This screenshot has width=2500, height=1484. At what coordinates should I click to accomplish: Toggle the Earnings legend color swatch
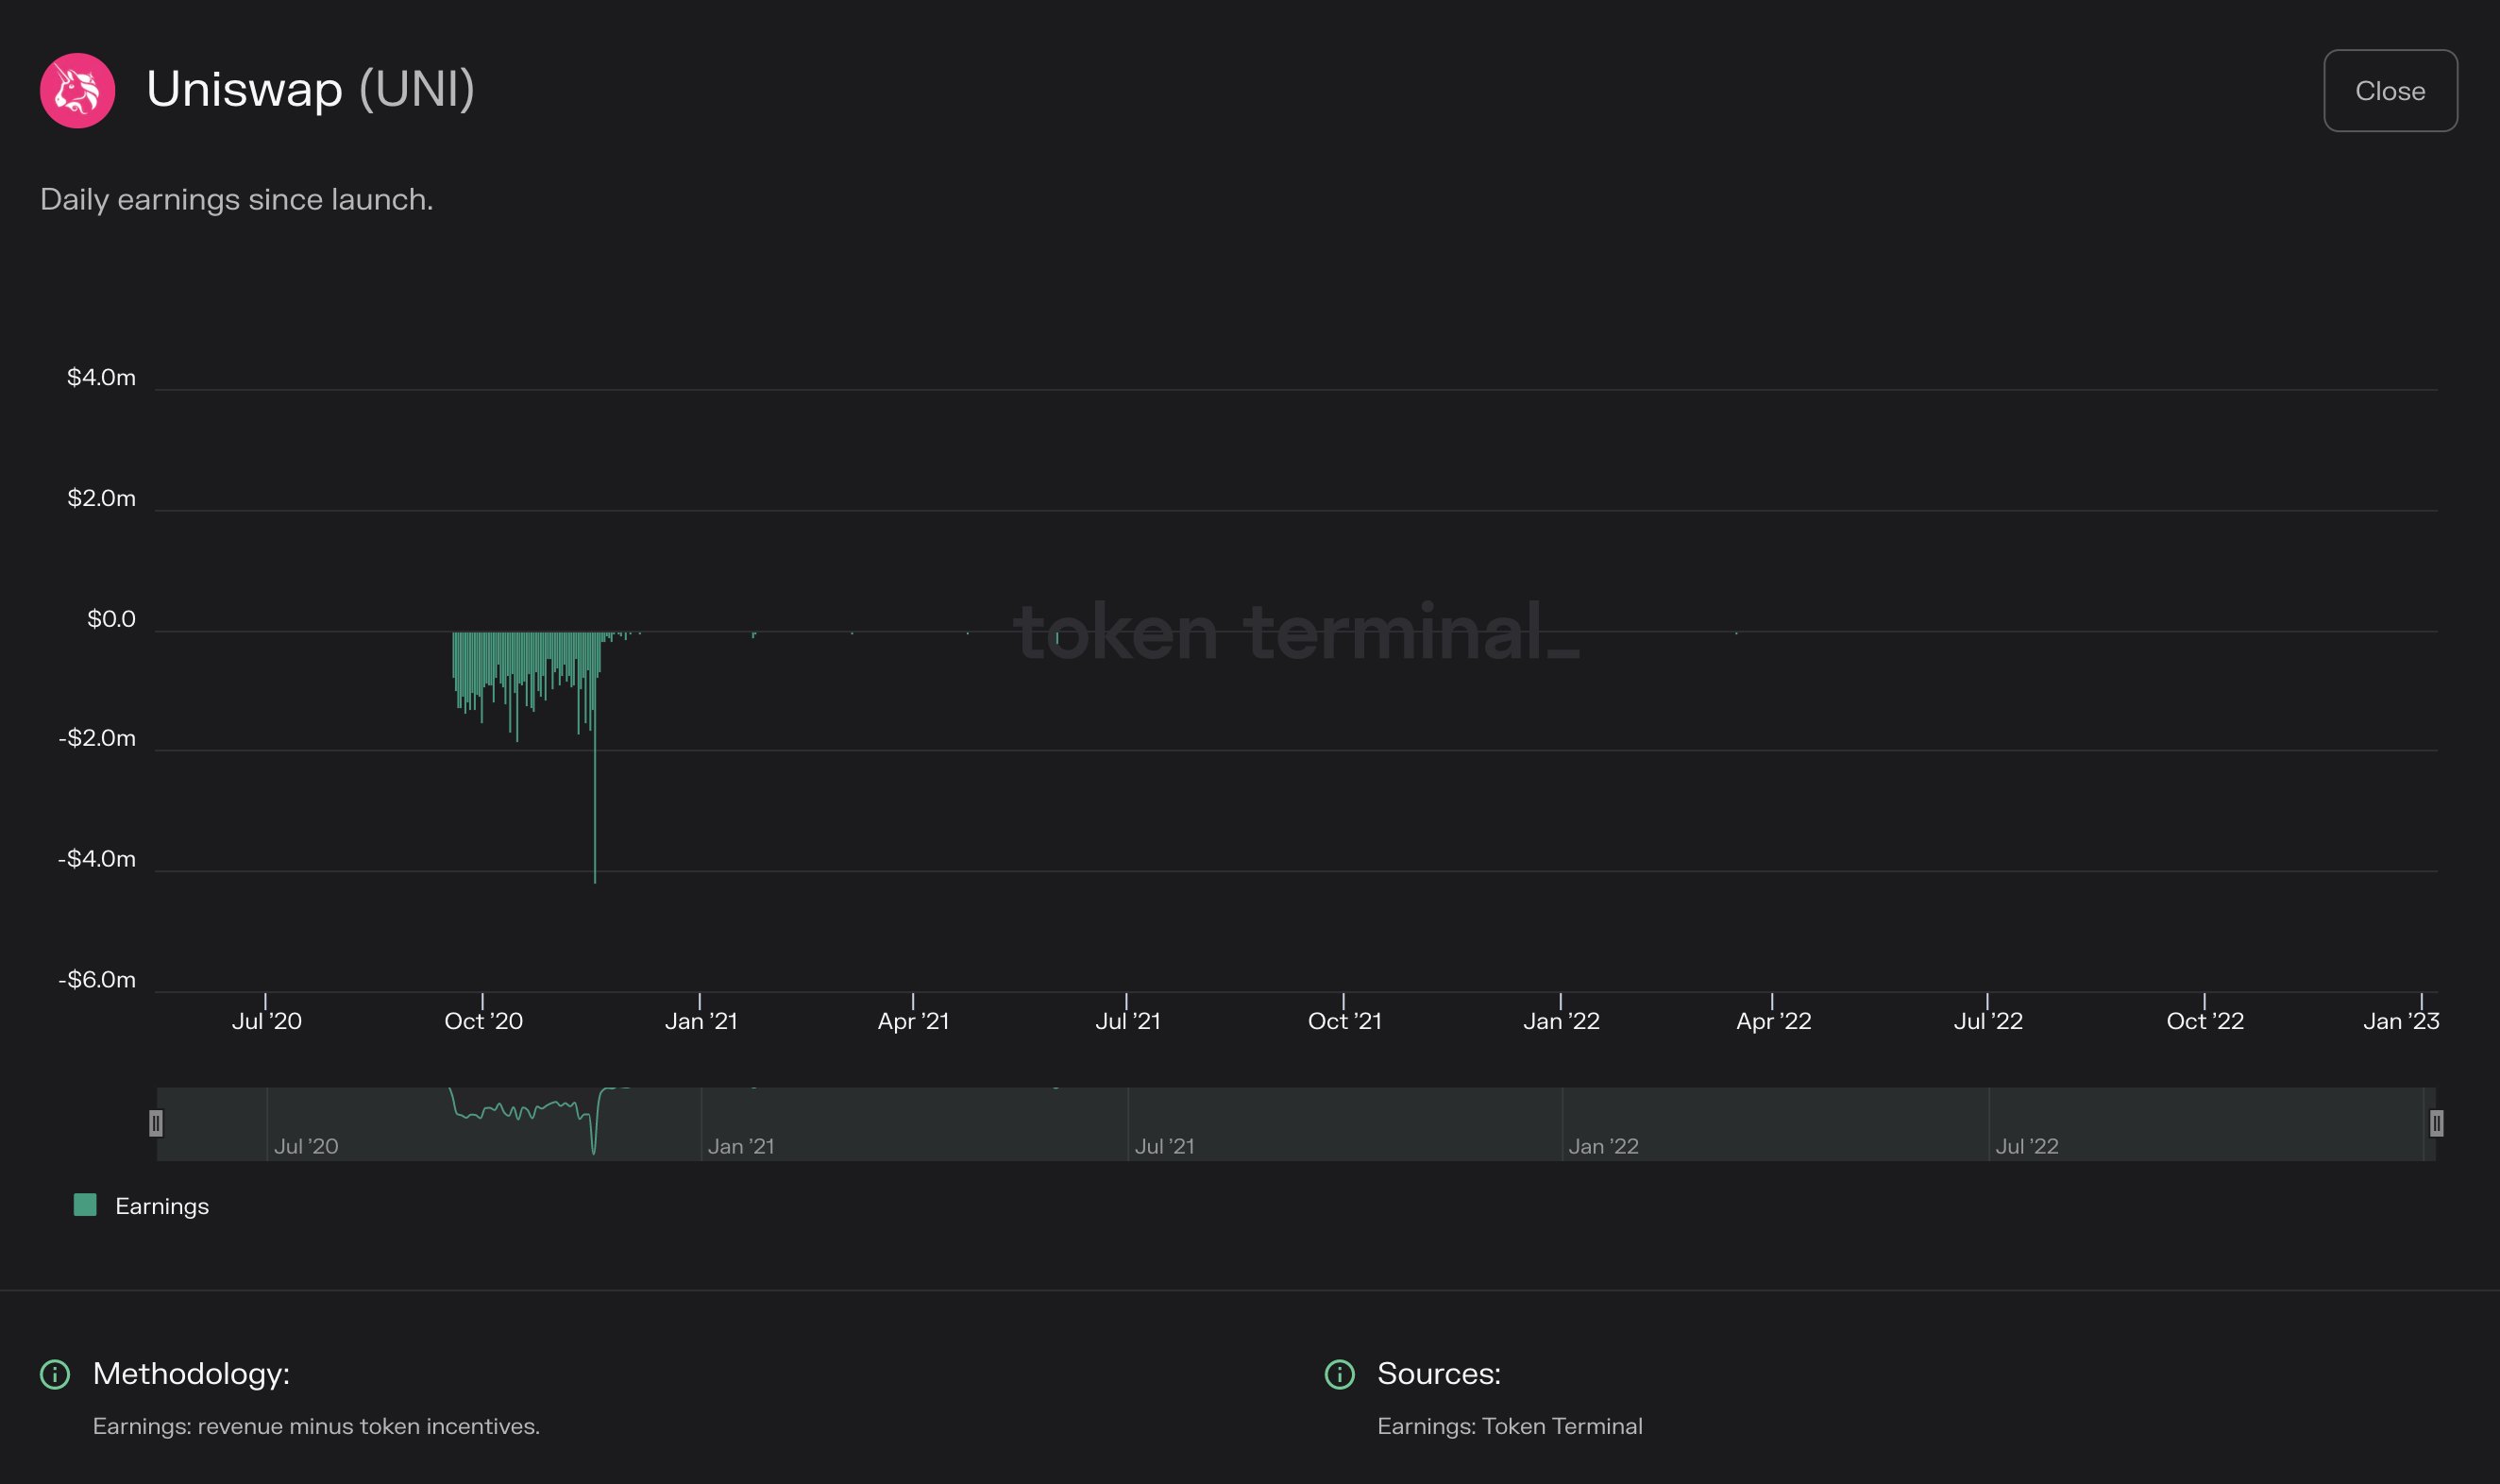pos(85,1205)
